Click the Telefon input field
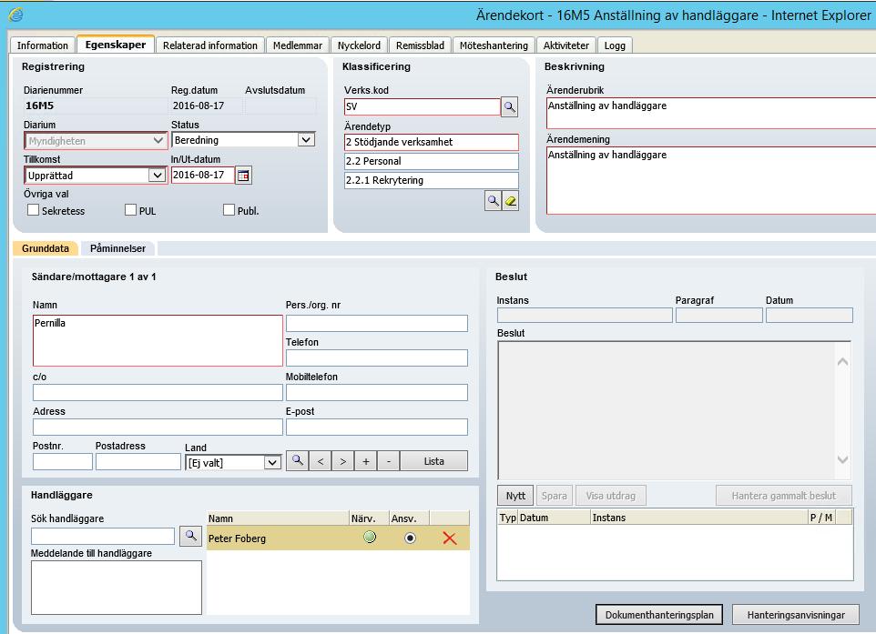876x634 pixels. pyautogui.click(x=377, y=357)
